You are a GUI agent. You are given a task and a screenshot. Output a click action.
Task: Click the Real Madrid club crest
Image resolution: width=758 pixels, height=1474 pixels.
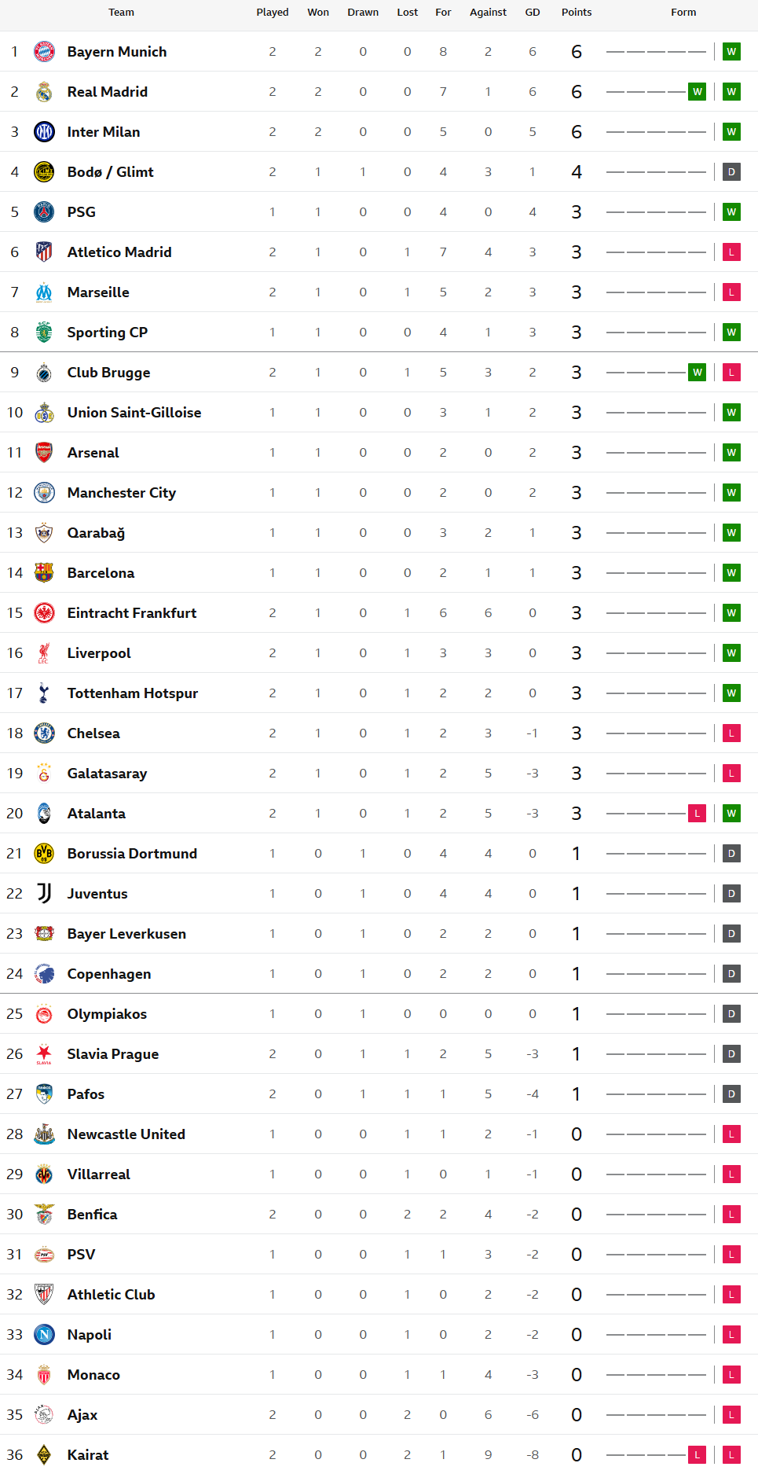pos(44,92)
